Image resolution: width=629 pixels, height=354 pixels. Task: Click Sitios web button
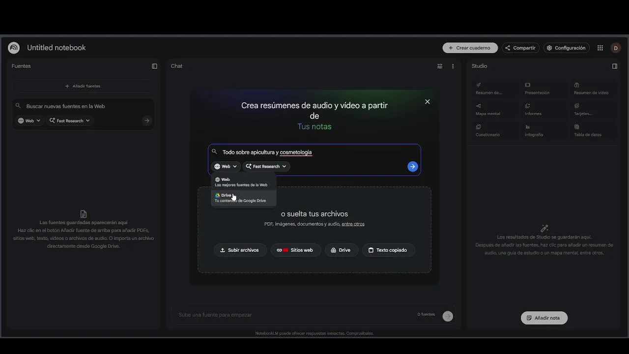[295, 250]
